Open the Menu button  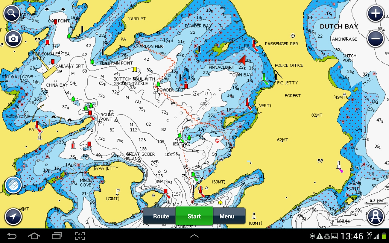(x=227, y=216)
